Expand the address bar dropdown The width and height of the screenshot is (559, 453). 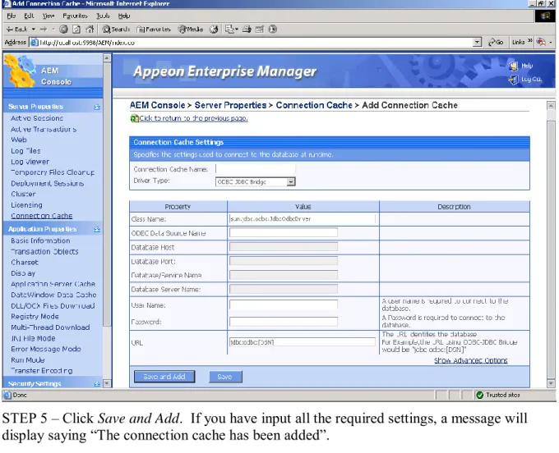(x=477, y=43)
